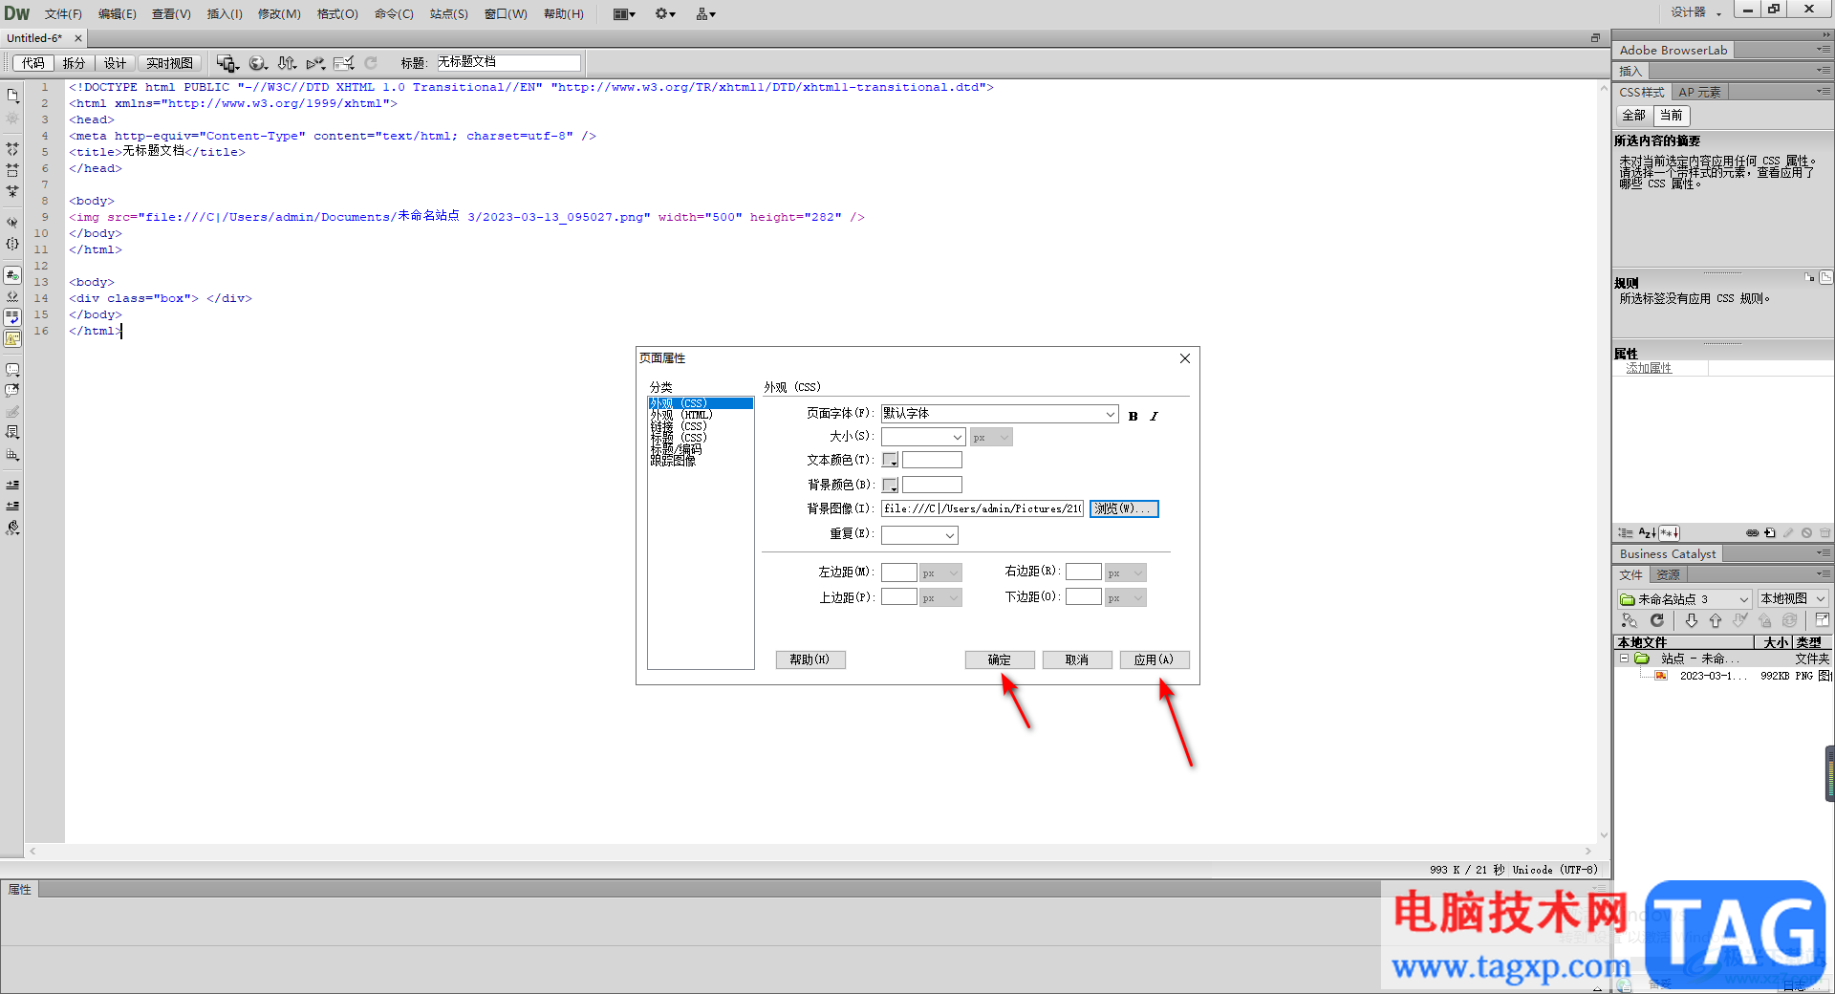This screenshot has height=994, width=1835.
Task: Toggle line numbers in coding toolbar
Action: (x=12, y=275)
